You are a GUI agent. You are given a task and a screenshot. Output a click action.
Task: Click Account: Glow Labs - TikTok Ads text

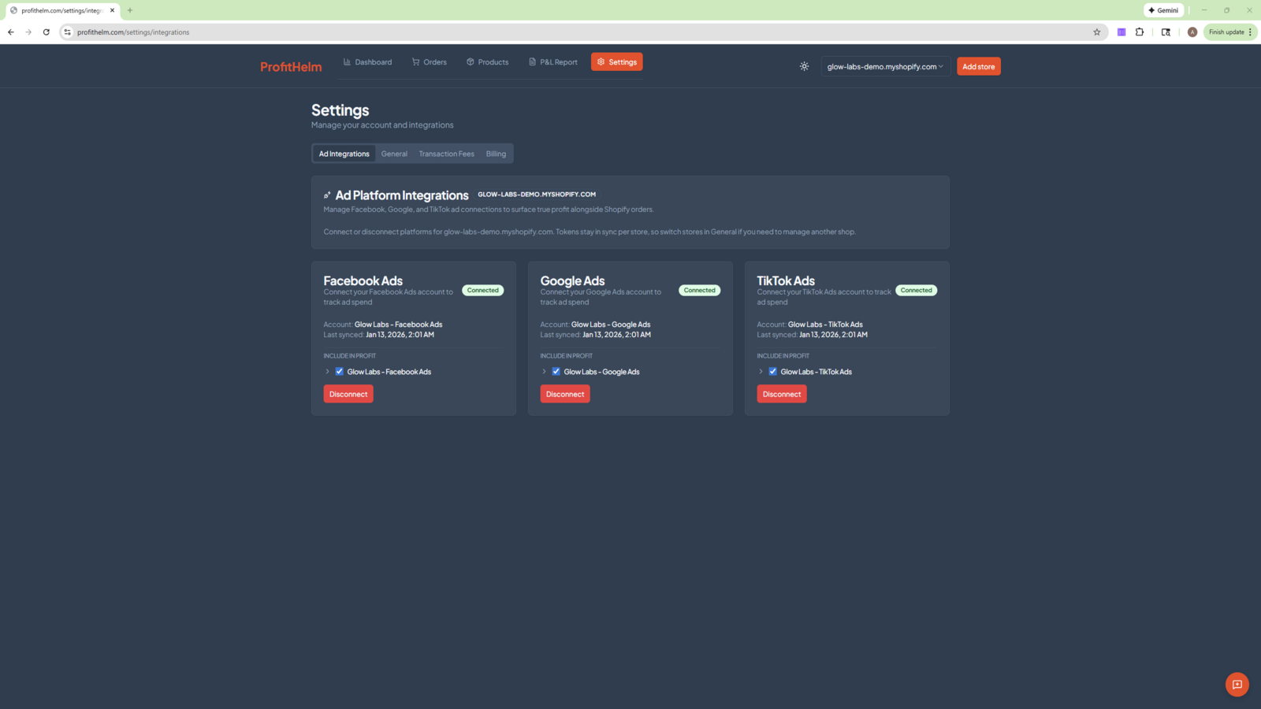[810, 325]
